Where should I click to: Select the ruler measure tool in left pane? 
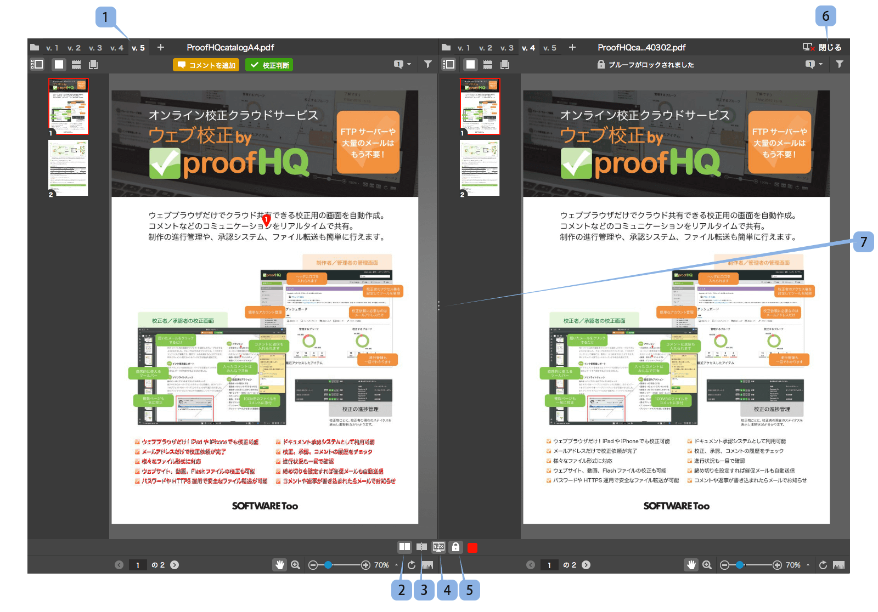pos(427,565)
